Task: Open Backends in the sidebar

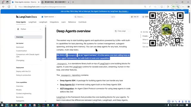Action: click(20, 97)
